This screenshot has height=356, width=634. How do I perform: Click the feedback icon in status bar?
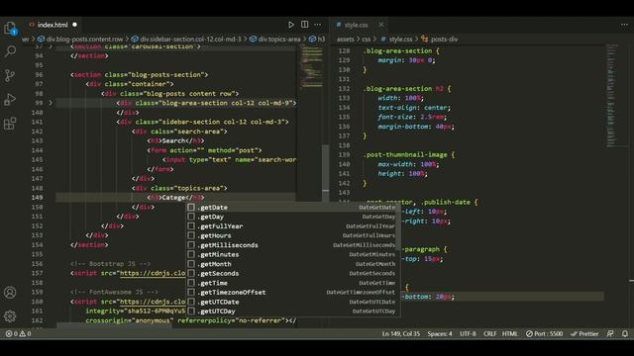tap(610, 334)
